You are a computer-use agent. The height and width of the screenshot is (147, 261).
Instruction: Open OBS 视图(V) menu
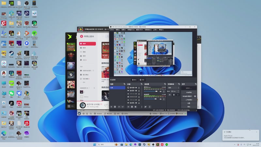point(124,30)
